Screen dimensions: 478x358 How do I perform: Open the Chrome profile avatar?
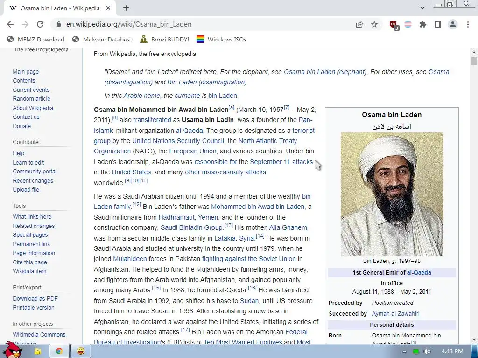[453, 24]
